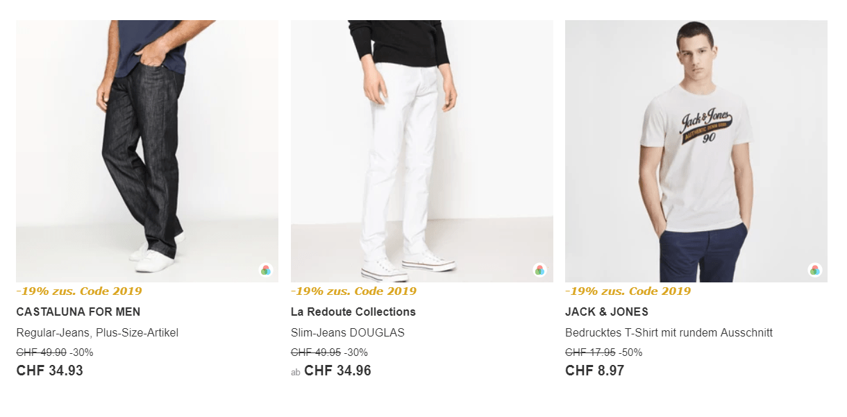The width and height of the screenshot is (847, 417).
Task: Click the JACK & JONES brand name
Action: [x=606, y=312]
